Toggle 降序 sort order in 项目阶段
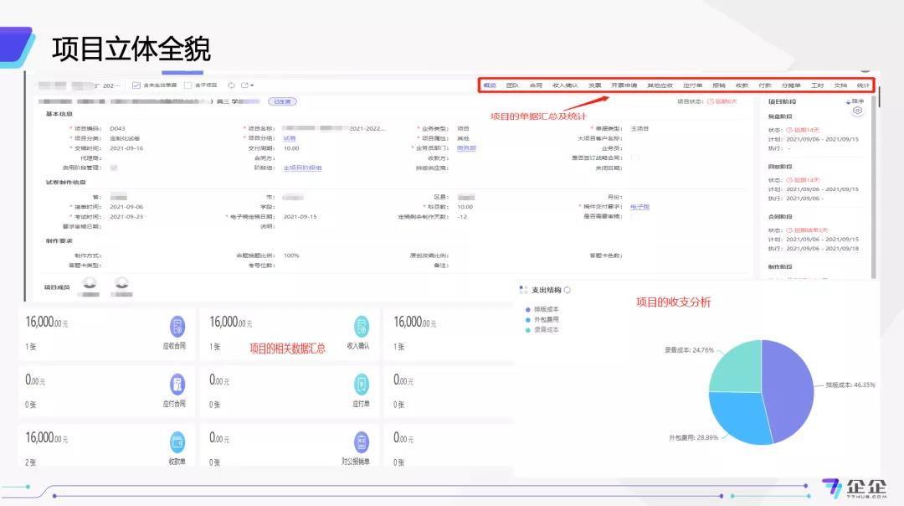Viewport: 904px width, 506px height. [x=854, y=101]
